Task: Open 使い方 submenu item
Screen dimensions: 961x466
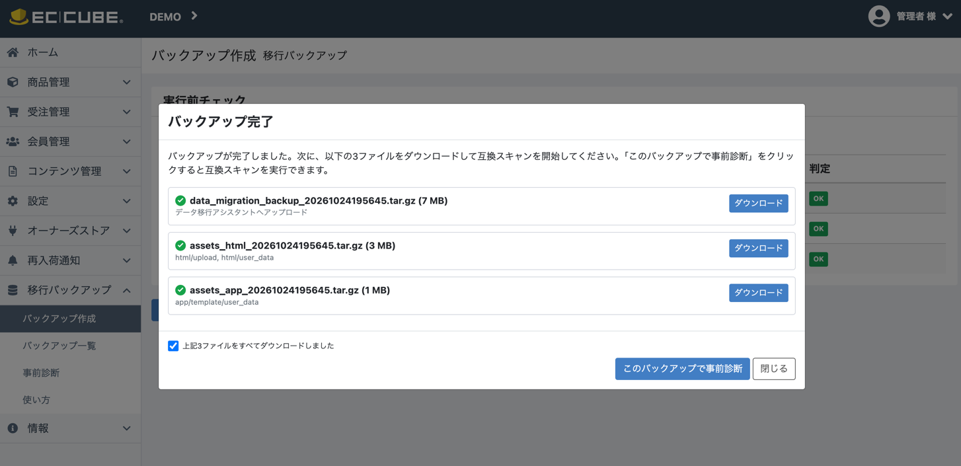Action: 70,400
